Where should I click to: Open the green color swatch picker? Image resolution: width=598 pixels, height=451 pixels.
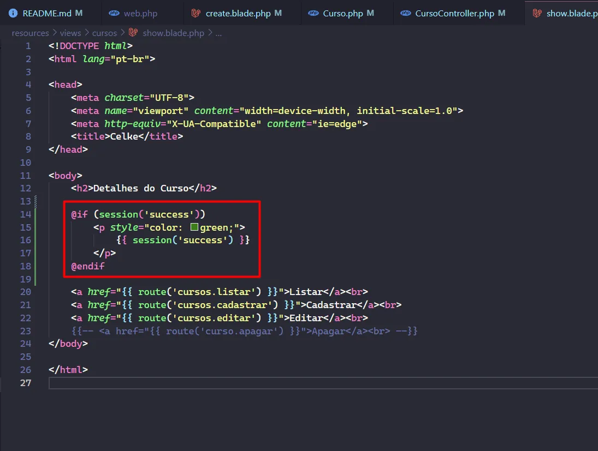coord(194,227)
